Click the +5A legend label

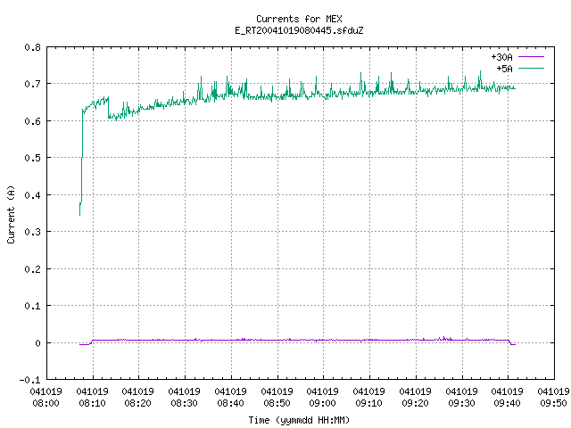(504, 69)
